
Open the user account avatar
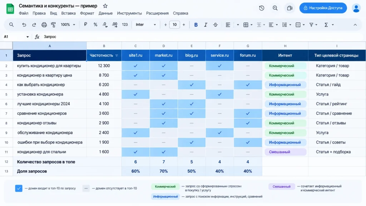[x=356, y=8]
